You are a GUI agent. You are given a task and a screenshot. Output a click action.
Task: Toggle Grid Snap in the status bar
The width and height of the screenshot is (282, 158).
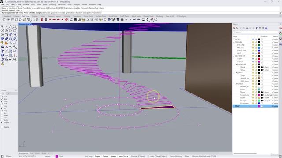click(89, 156)
